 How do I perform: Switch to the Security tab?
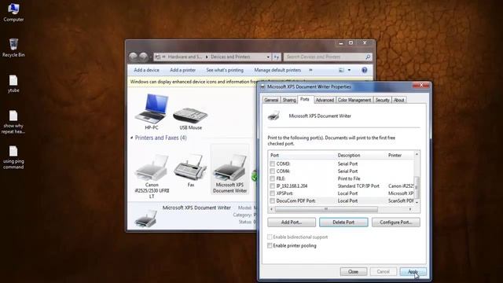tap(382, 100)
